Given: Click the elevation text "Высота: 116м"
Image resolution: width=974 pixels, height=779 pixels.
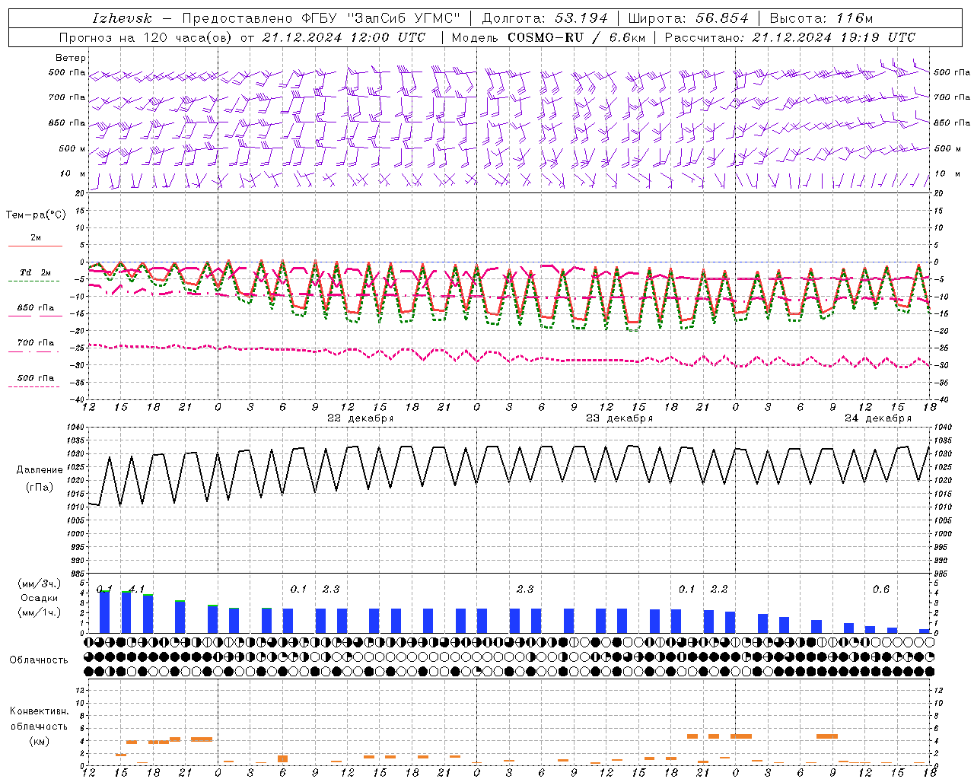Looking at the screenshot, I should pyautogui.click(x=821, y=18).
